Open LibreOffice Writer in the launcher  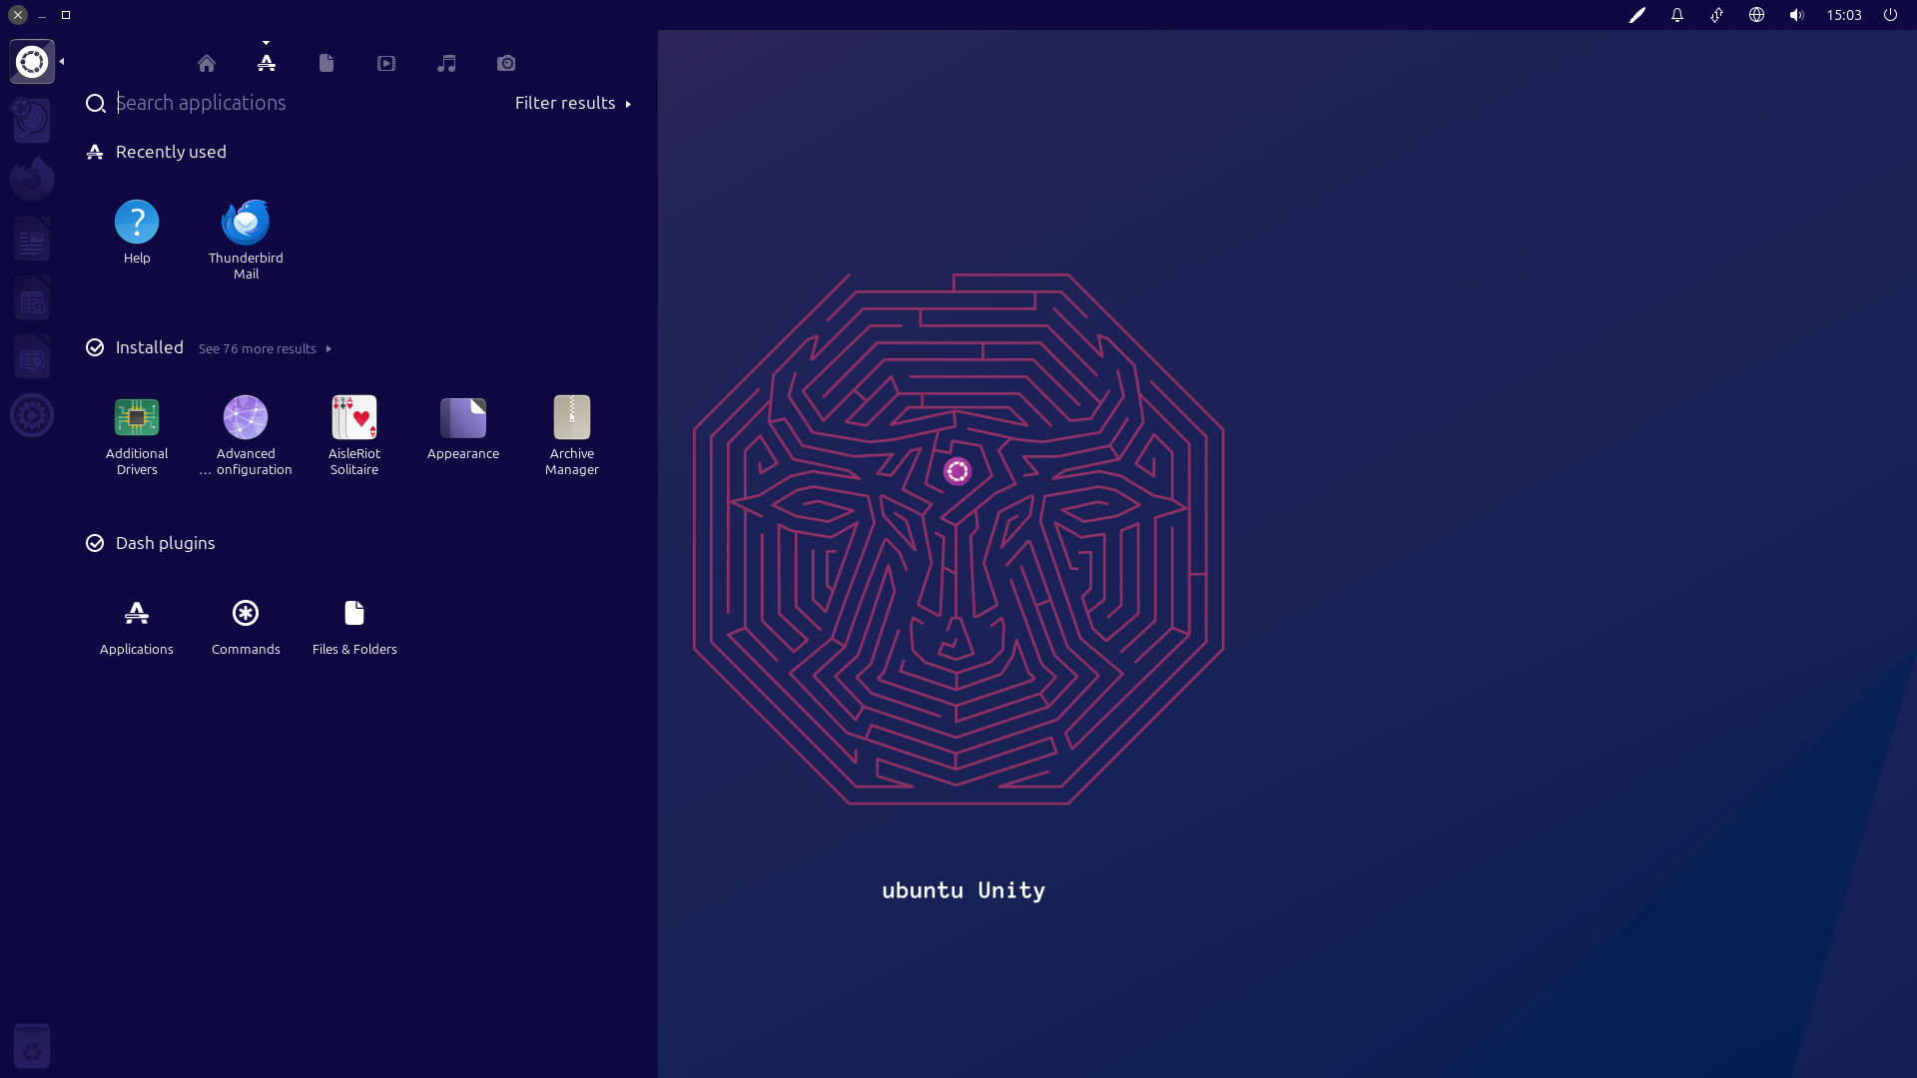(x=32, y=240)
